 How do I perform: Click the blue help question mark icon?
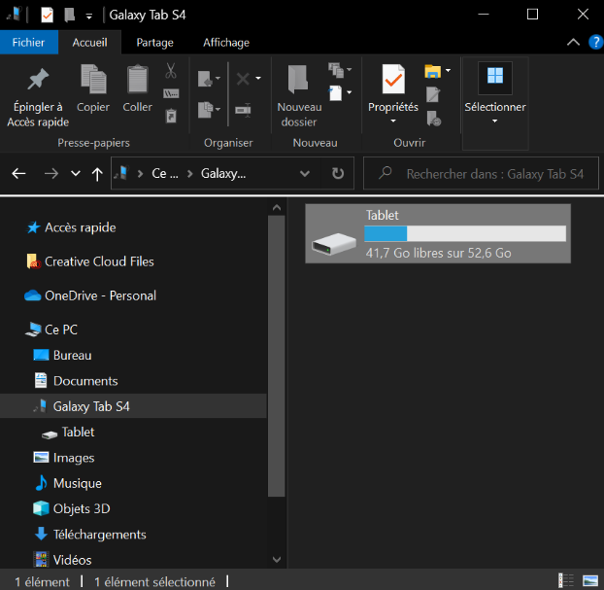(x=594, y=43)
